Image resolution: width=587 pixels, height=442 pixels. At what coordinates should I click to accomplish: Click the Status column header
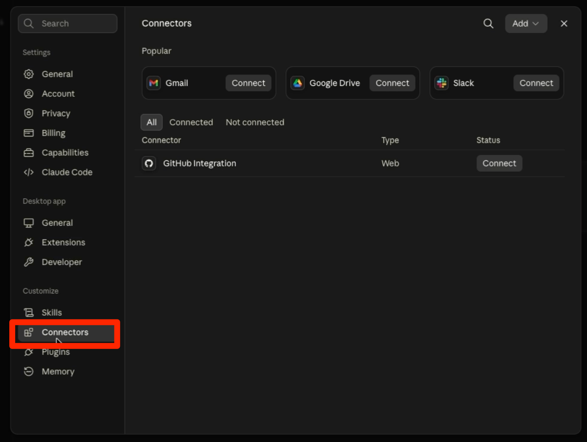[x=488, y=140]
